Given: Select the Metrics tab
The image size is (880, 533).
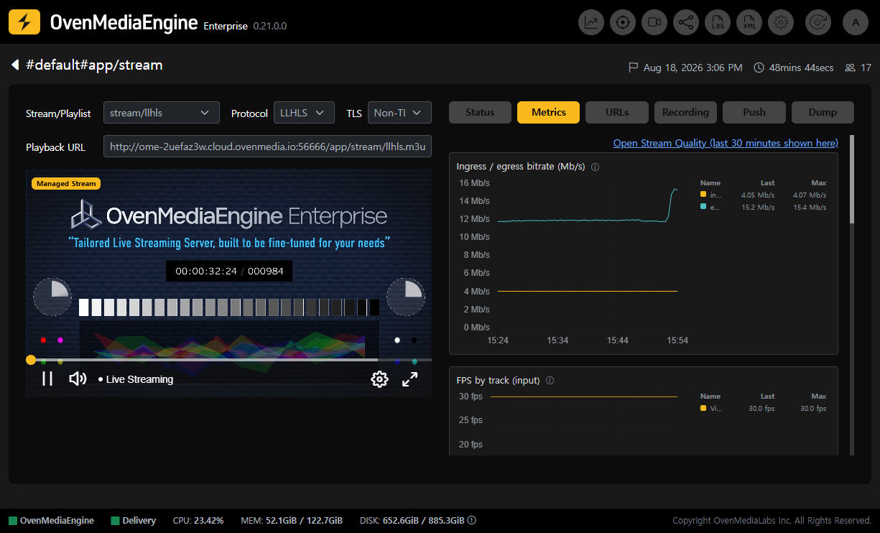Looking at the screenshot, I should coord(549,112).
